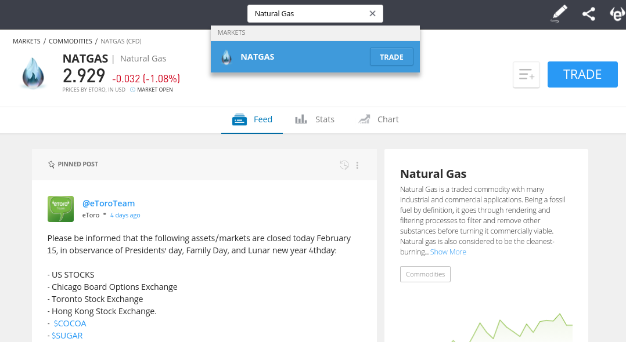Clear the search box using the X icon
The image size is (626, 342).
[x=372, y=13]
